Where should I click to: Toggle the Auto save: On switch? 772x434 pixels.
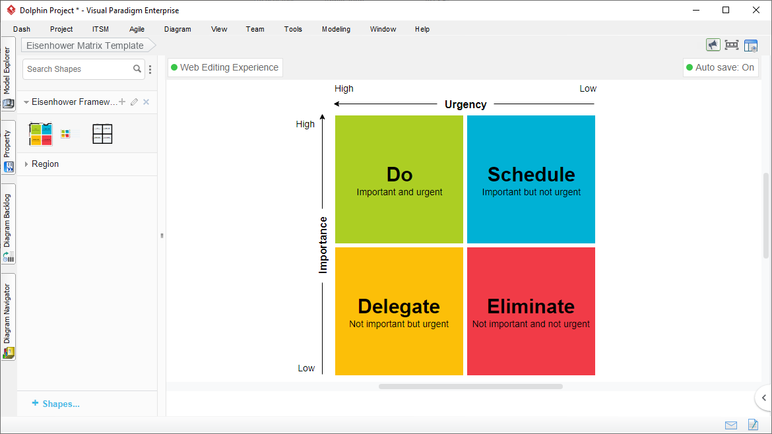pos(721,67)
